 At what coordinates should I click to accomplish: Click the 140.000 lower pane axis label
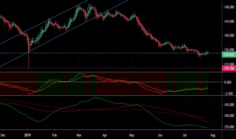pyautogui.click(x=229, y=116)
